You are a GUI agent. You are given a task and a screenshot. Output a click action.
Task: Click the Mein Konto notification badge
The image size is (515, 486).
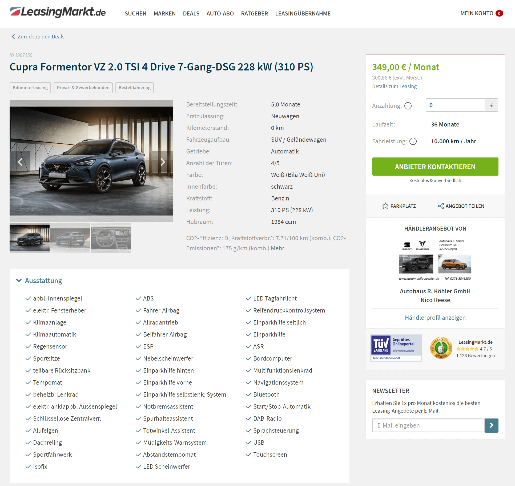tap(499, 13)
